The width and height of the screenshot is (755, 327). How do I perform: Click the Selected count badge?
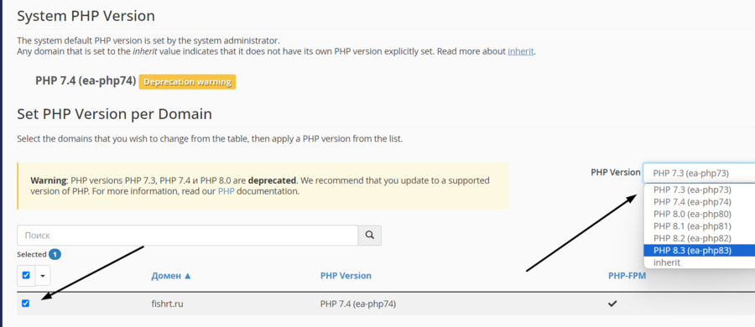click(55, 254)
